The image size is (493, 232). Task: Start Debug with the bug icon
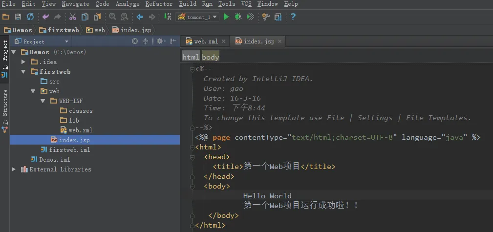tap(238, 17)
